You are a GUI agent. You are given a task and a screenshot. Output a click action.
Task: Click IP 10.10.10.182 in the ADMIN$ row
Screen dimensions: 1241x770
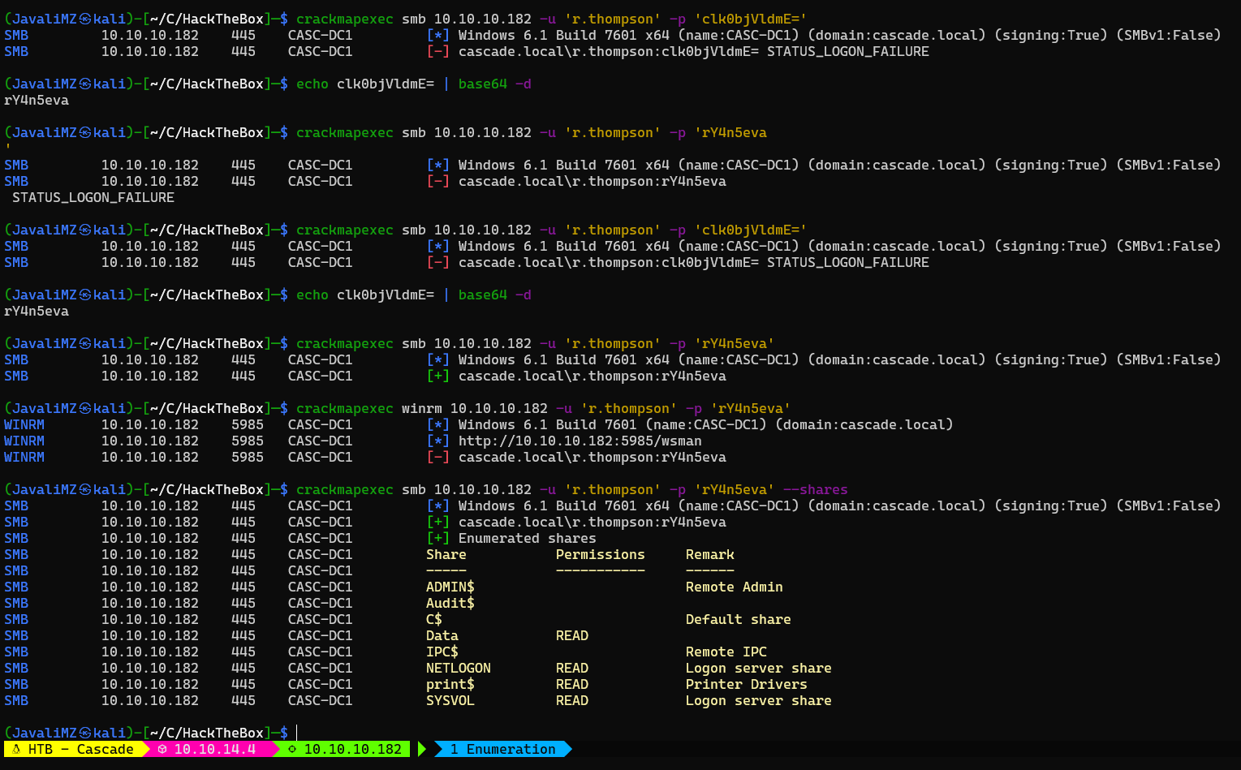click(150, 587)
